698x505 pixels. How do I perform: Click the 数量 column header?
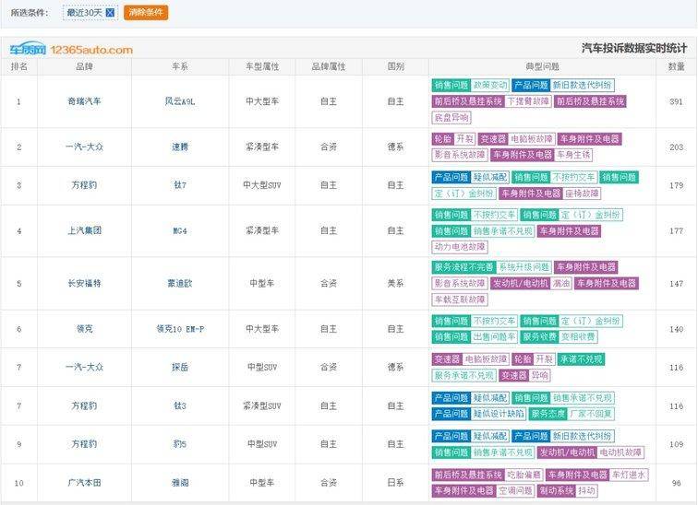coord(676,66)
